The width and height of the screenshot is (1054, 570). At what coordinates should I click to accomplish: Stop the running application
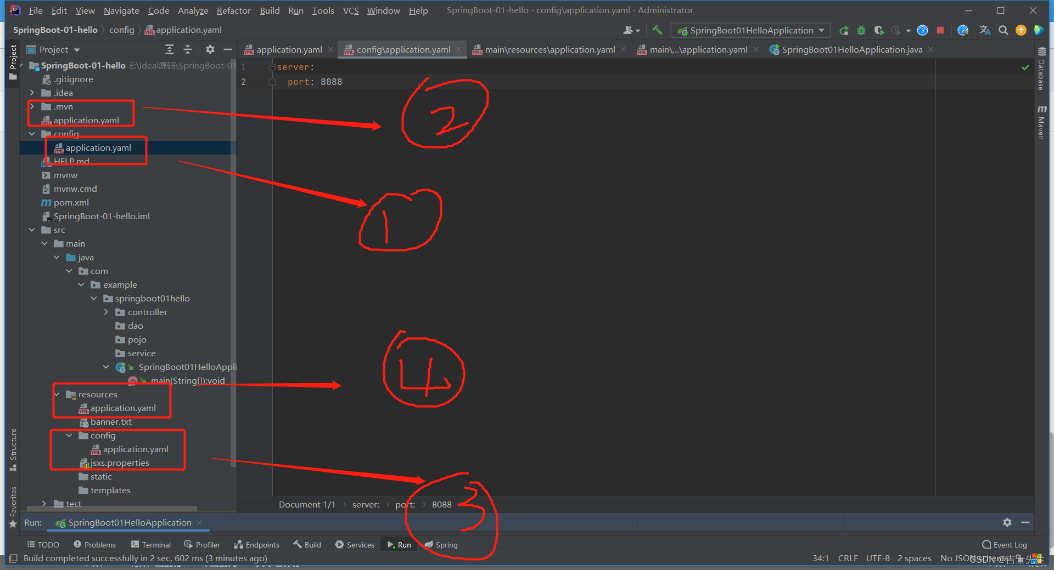point(940,30)
